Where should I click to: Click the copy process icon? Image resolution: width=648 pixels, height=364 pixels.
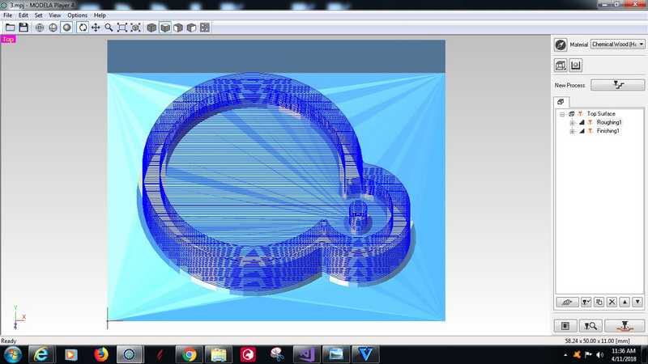(599, 302)
